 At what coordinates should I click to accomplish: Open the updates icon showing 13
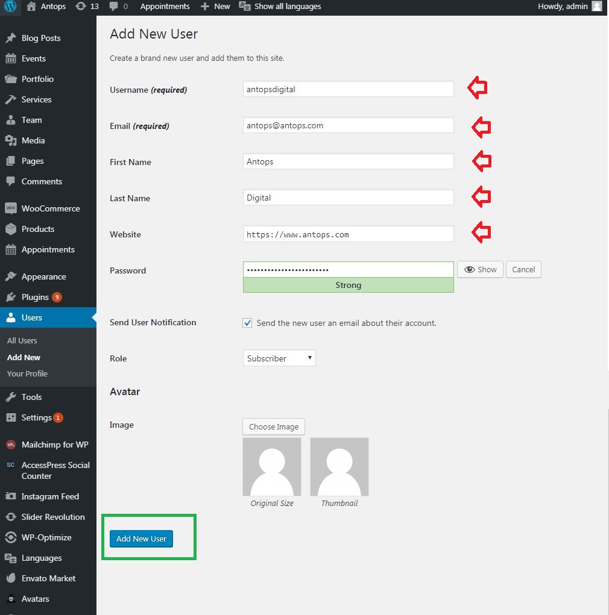point(87,6)
